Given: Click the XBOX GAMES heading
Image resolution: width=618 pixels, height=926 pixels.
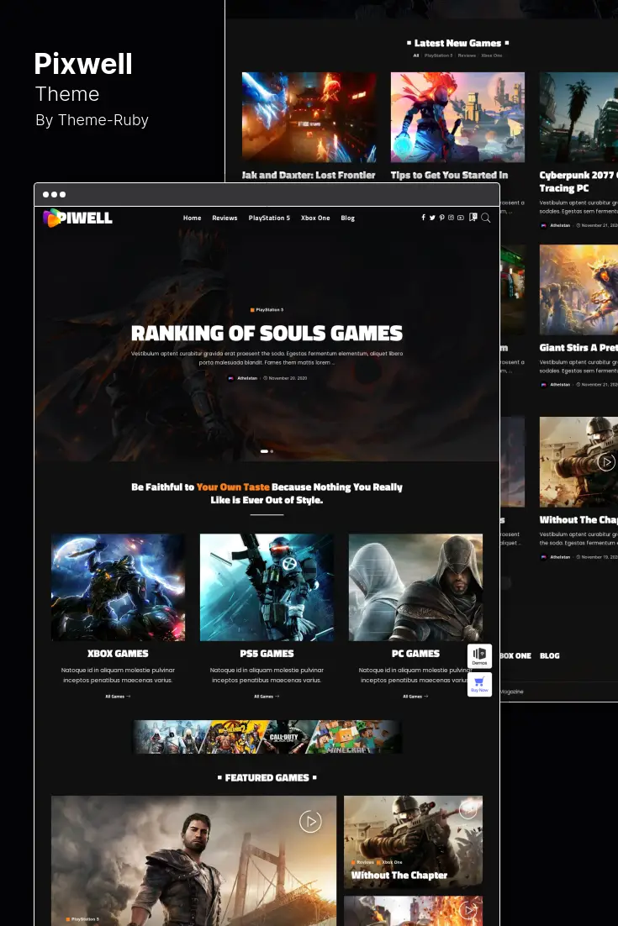Looking at the screenshot, I should click(x=119, y=653).
